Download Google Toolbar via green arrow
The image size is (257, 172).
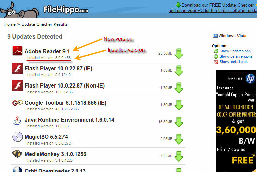pyautogui.click(x=179, y=105)
